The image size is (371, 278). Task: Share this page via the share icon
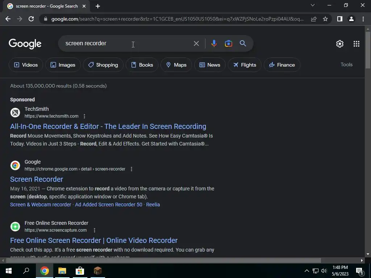(x=314, y=19)
